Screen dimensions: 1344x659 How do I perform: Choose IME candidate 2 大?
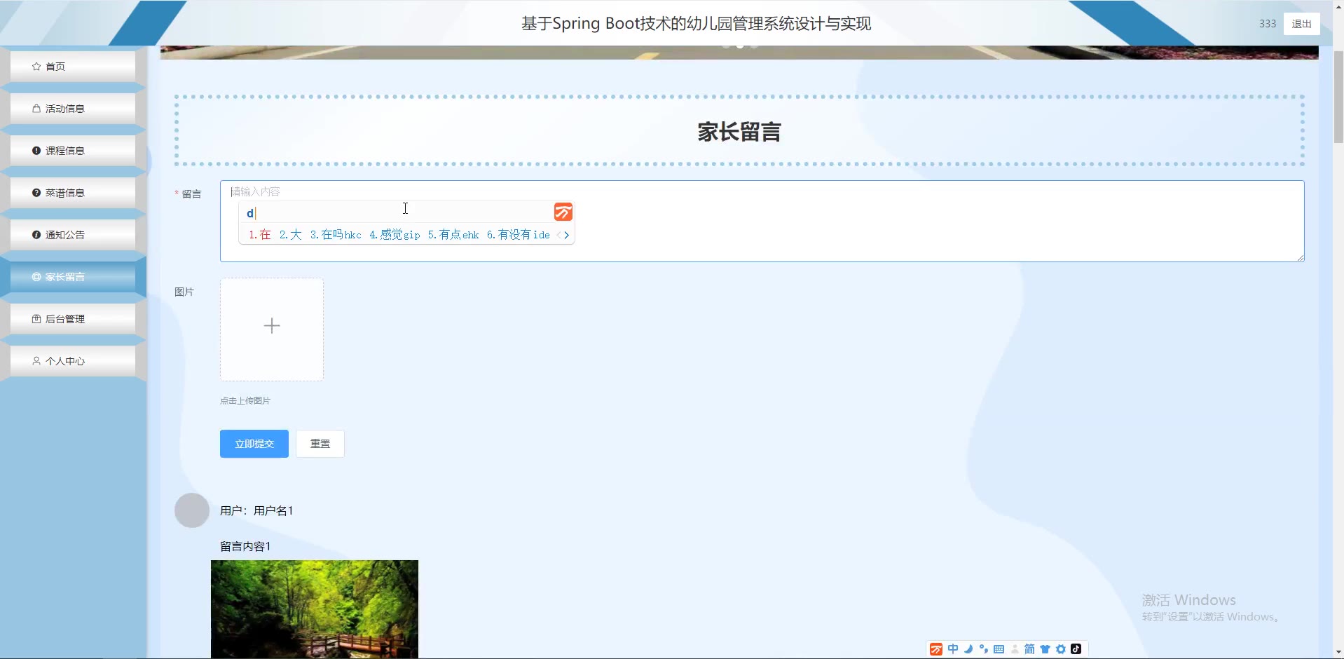[290, 235]
